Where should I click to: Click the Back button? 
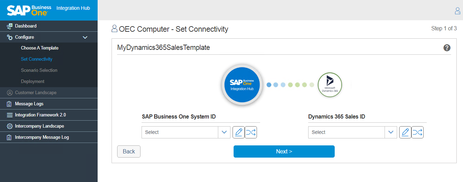click(x=129, y=151)
